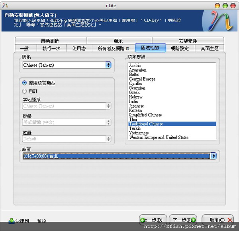239x231 pixels.
Task: Click the green forward arrow on 下一步
Action: pyautogui.click(x=193, y=220)
